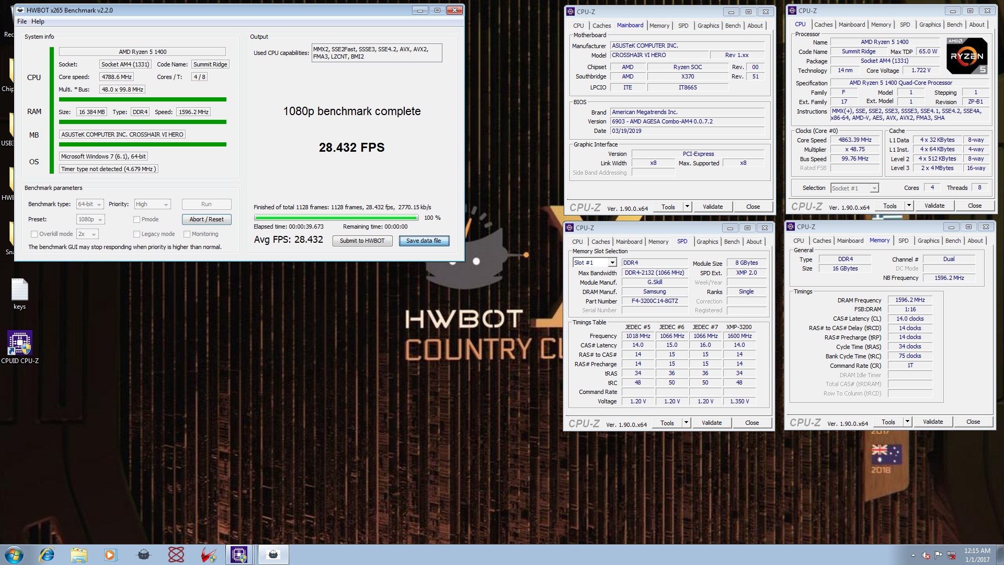Viewport: 1004px width, 565px height.
Task: Click the AMD Ryzen 5 1400 CPU name field
Action: (142, 52)
